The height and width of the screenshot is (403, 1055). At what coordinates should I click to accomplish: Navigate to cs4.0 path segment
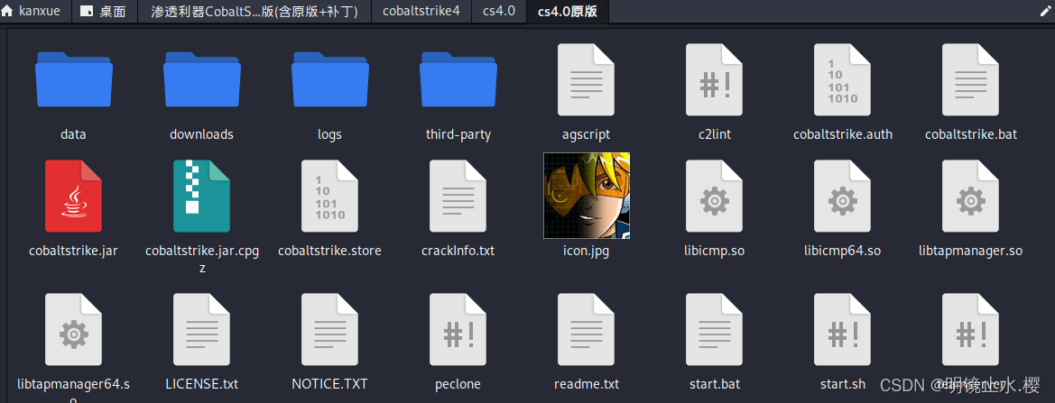[x=498, y=12]
